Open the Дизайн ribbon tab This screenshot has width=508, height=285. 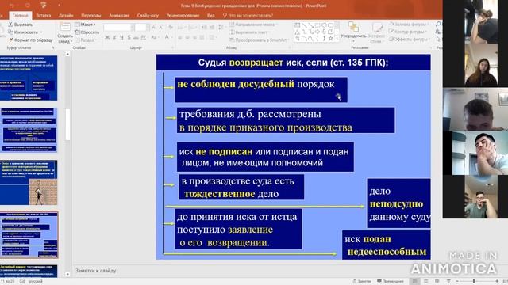66,16
